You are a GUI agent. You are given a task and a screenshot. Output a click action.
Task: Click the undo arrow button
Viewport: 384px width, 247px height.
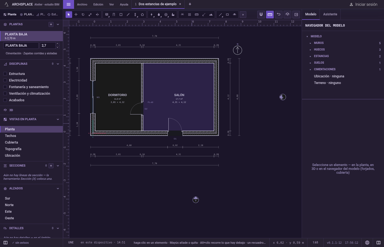(x=279, y=15)
